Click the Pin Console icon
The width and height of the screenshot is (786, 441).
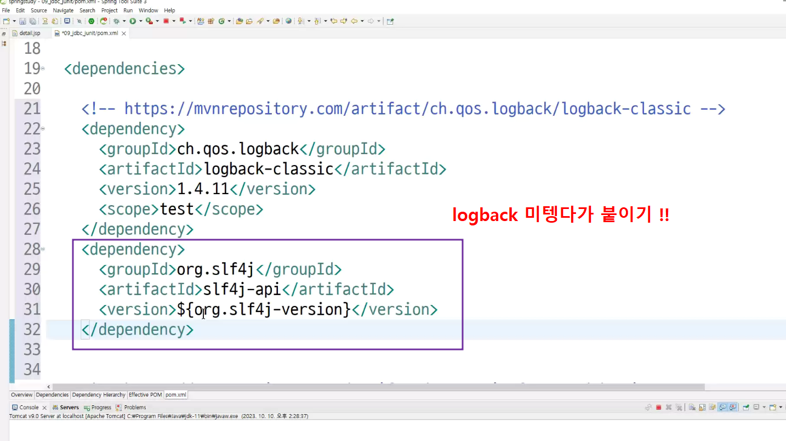click(x=746, y=408)
